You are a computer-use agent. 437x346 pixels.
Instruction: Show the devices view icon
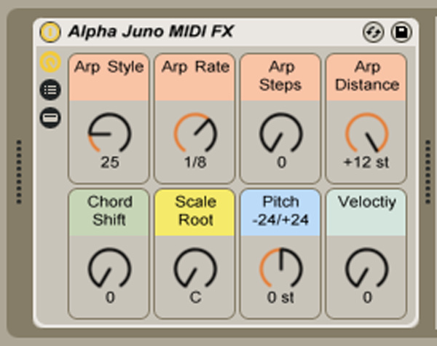50,117
